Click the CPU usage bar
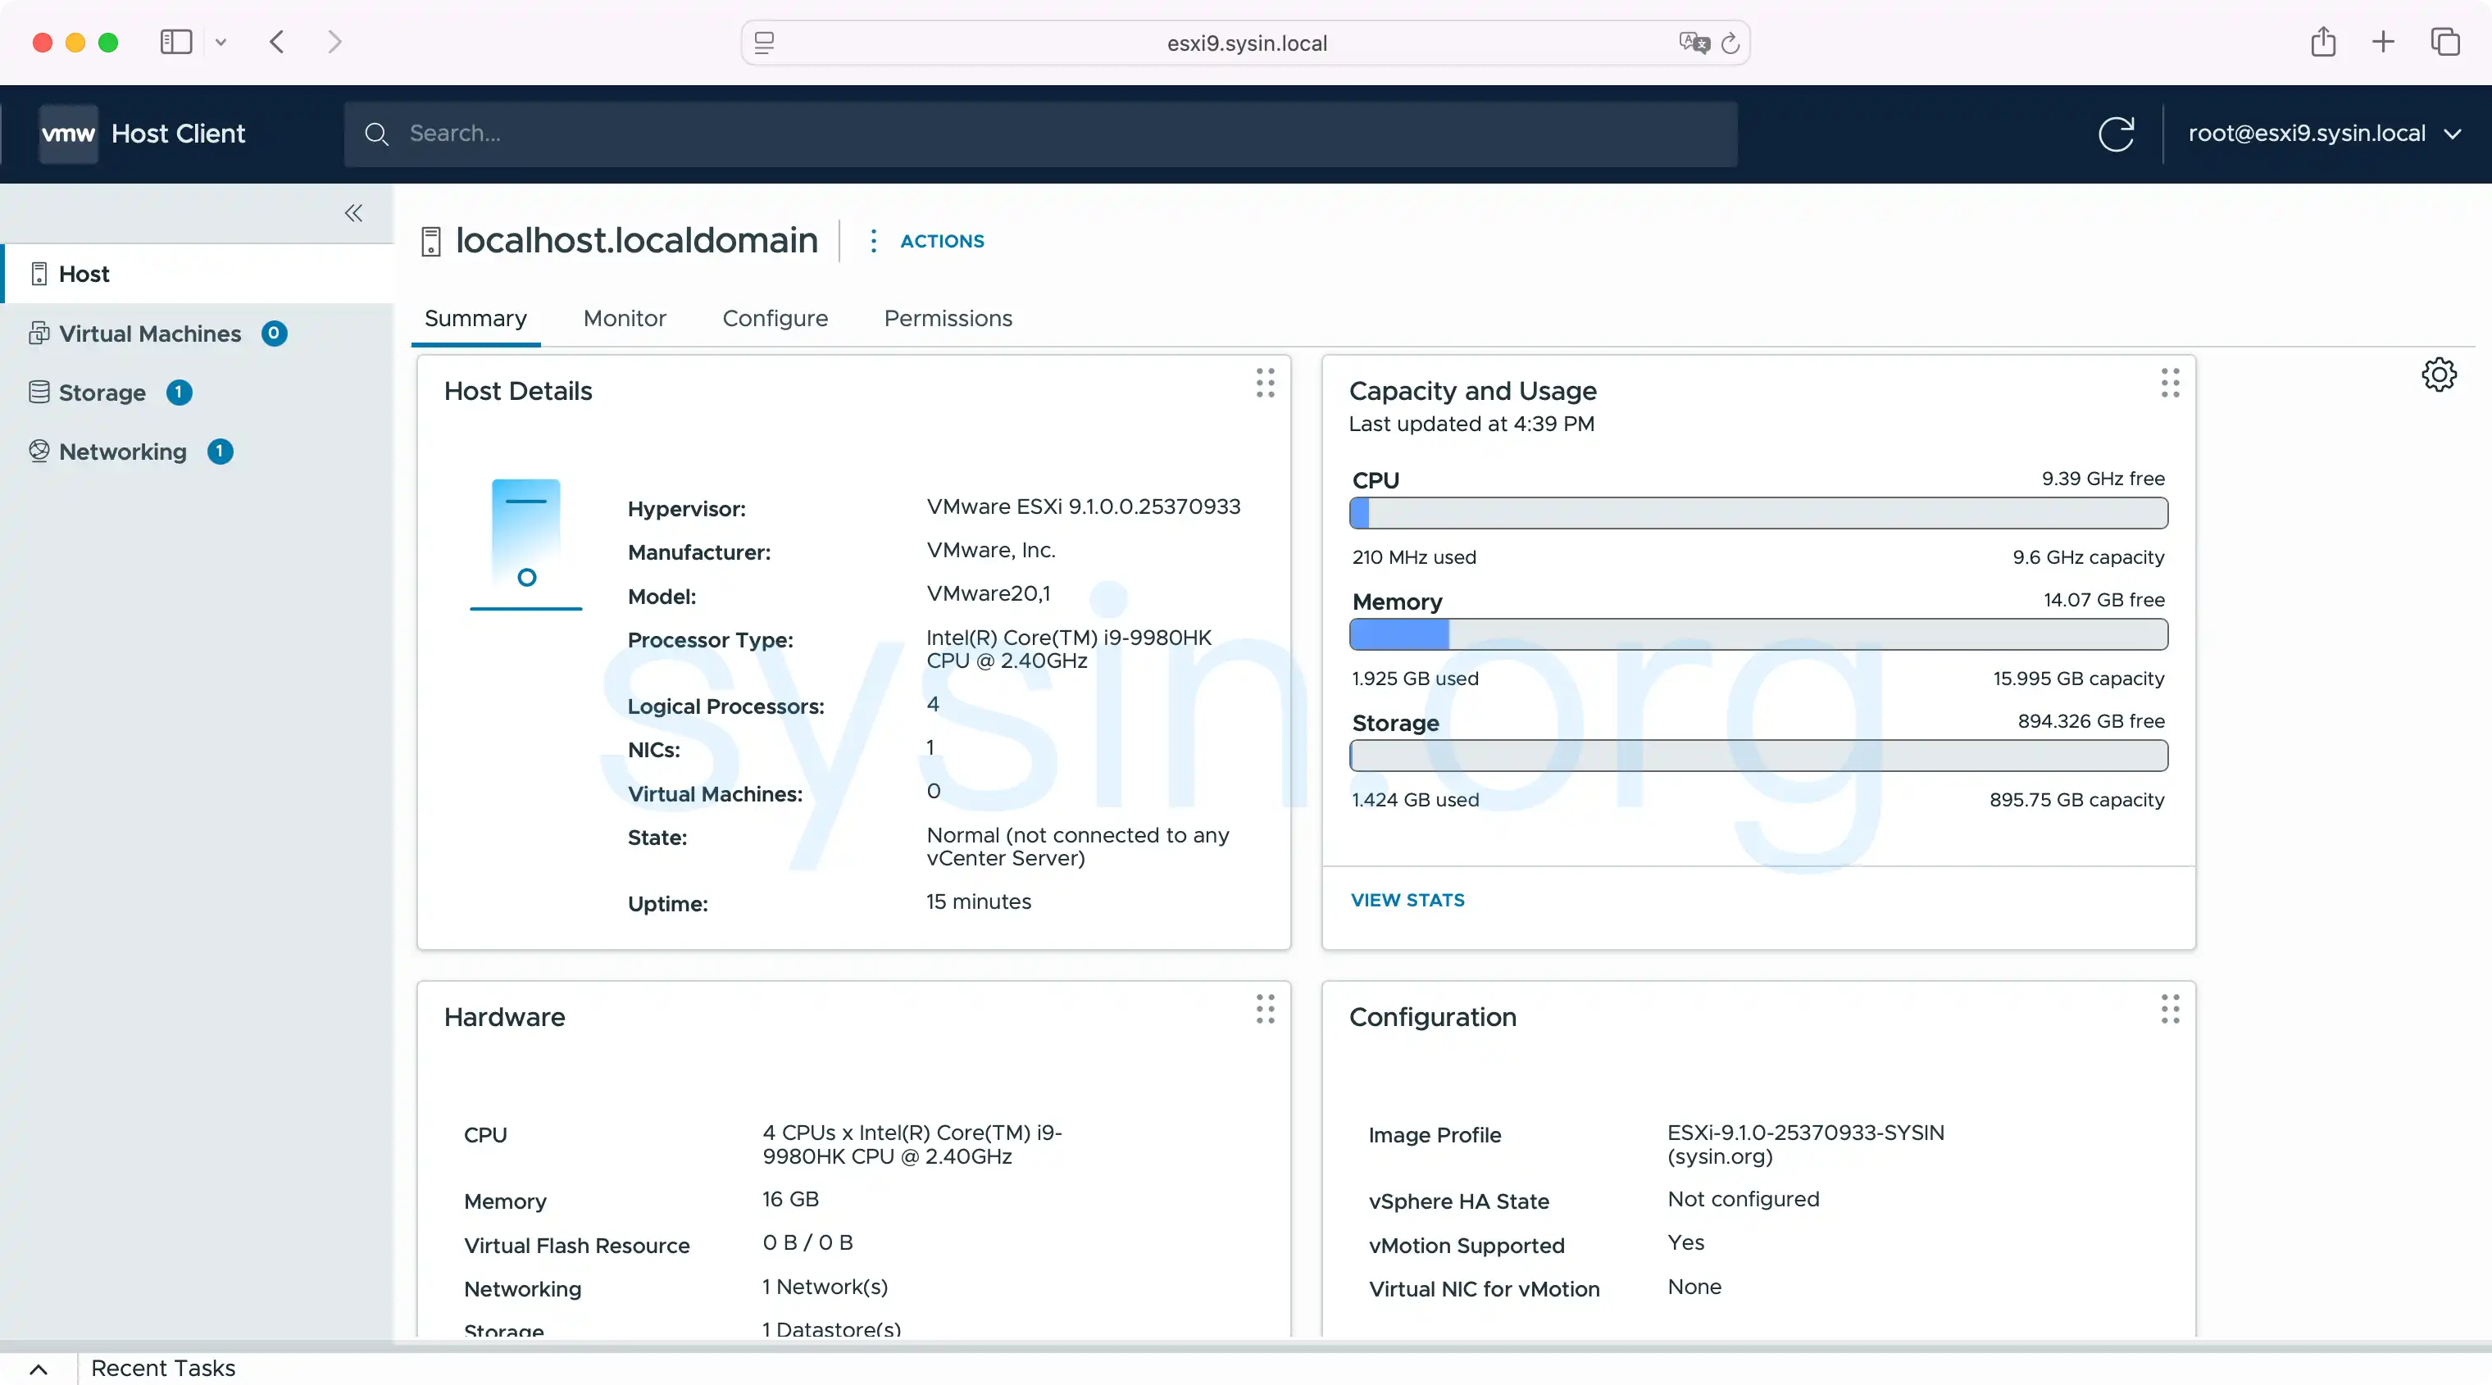Screen dimensions: 2492x1385 [1758, 512]
